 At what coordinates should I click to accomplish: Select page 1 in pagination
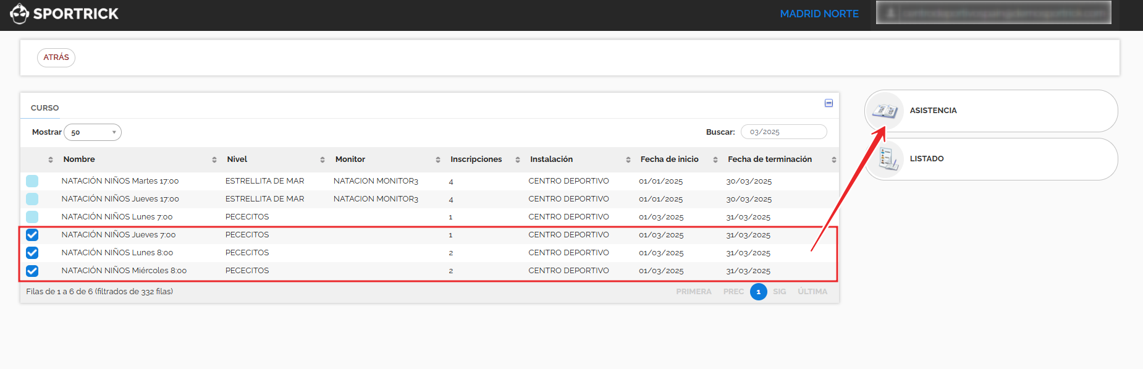click(759, 292)
